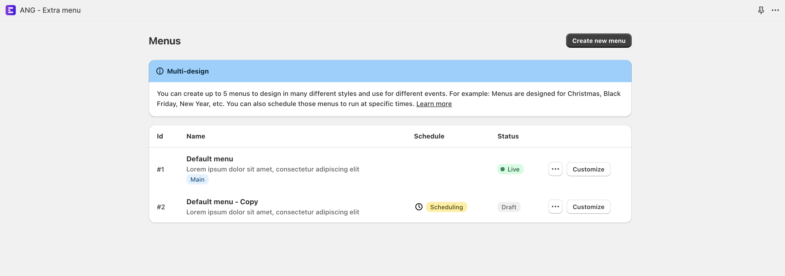Click the Create new menu button
This screenshot has width=785, height=276.
598,41
